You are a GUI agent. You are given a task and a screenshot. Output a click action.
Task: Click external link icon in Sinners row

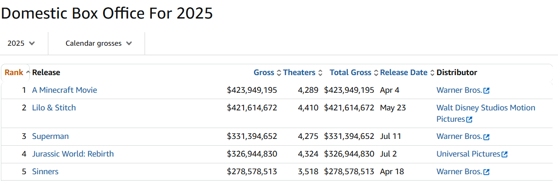pos(487,172)
